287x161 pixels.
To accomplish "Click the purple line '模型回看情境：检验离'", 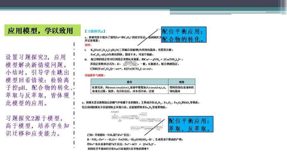I will click(x=37, y=80).
